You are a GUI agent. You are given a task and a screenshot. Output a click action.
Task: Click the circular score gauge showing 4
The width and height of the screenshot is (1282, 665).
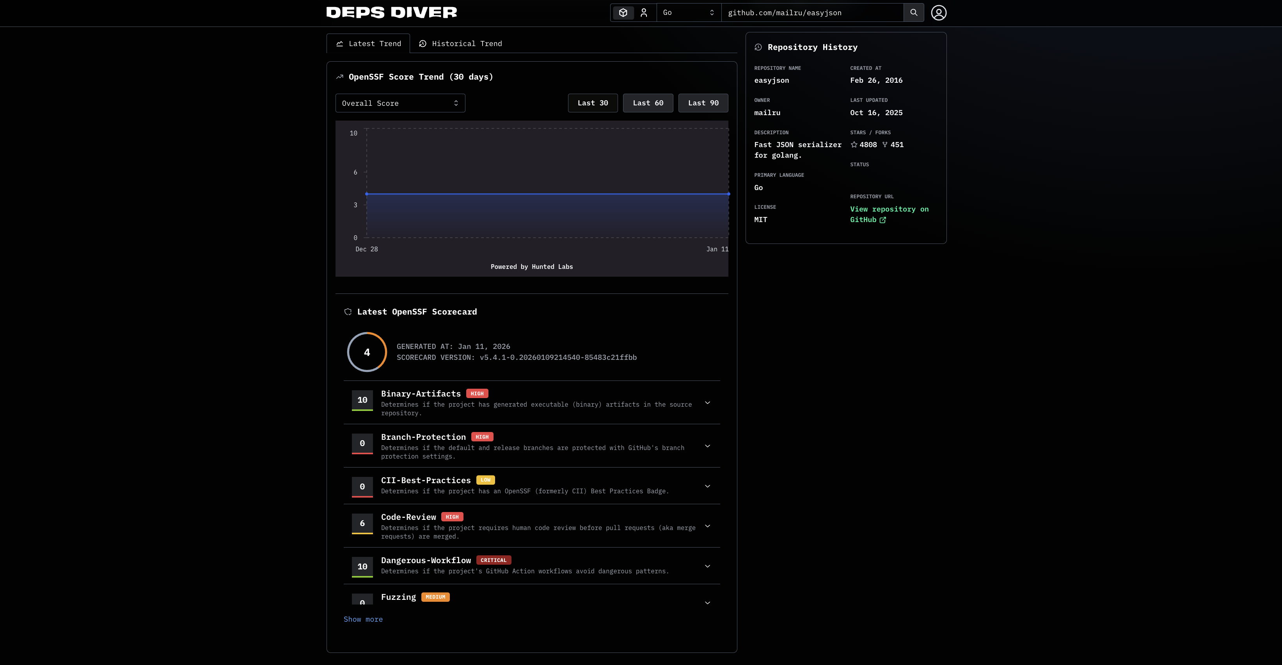tap(367, 352)
